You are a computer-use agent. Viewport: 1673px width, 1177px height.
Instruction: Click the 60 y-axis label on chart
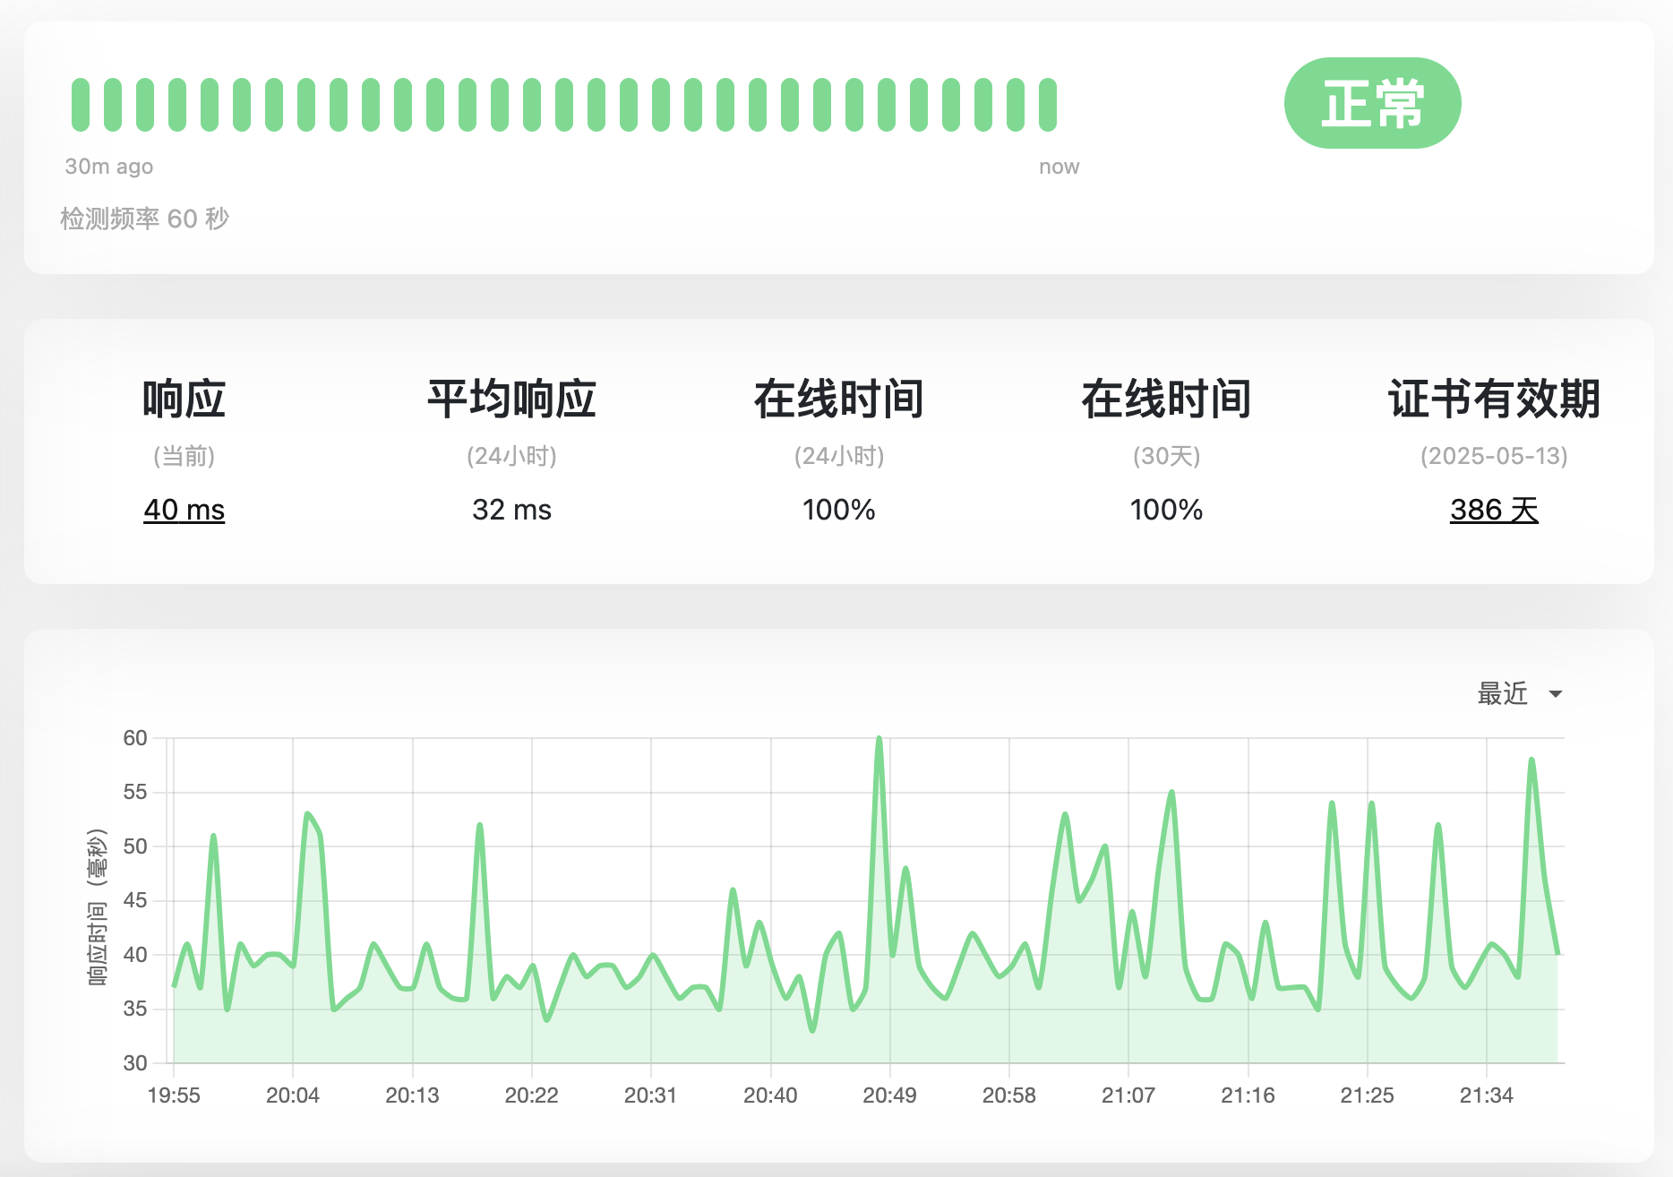pyautogui.click(x=135, y=738)
